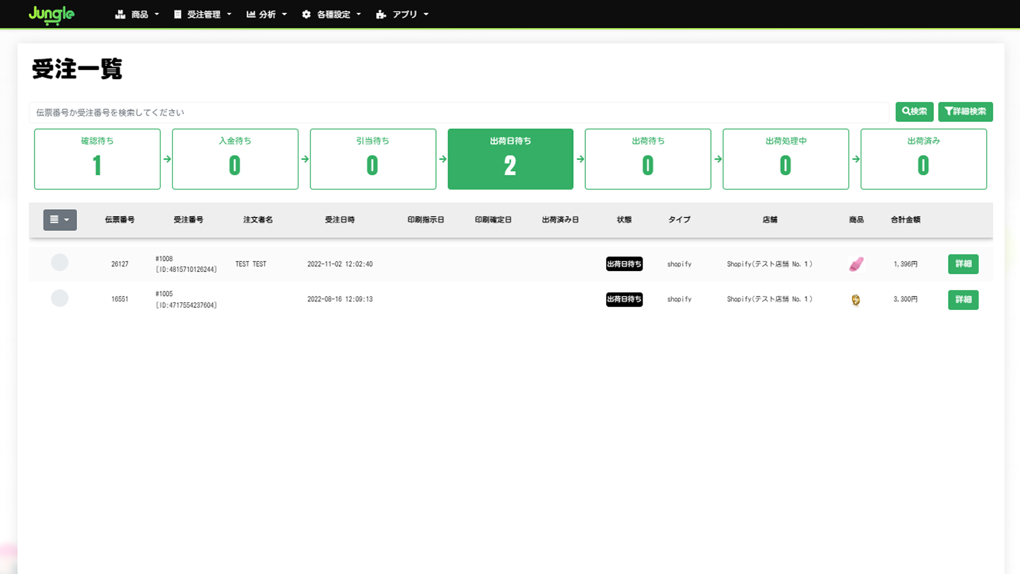Viewport: 1020px width, 574px height.
Task: Click the 検索 search button
Action: (915, 112)
